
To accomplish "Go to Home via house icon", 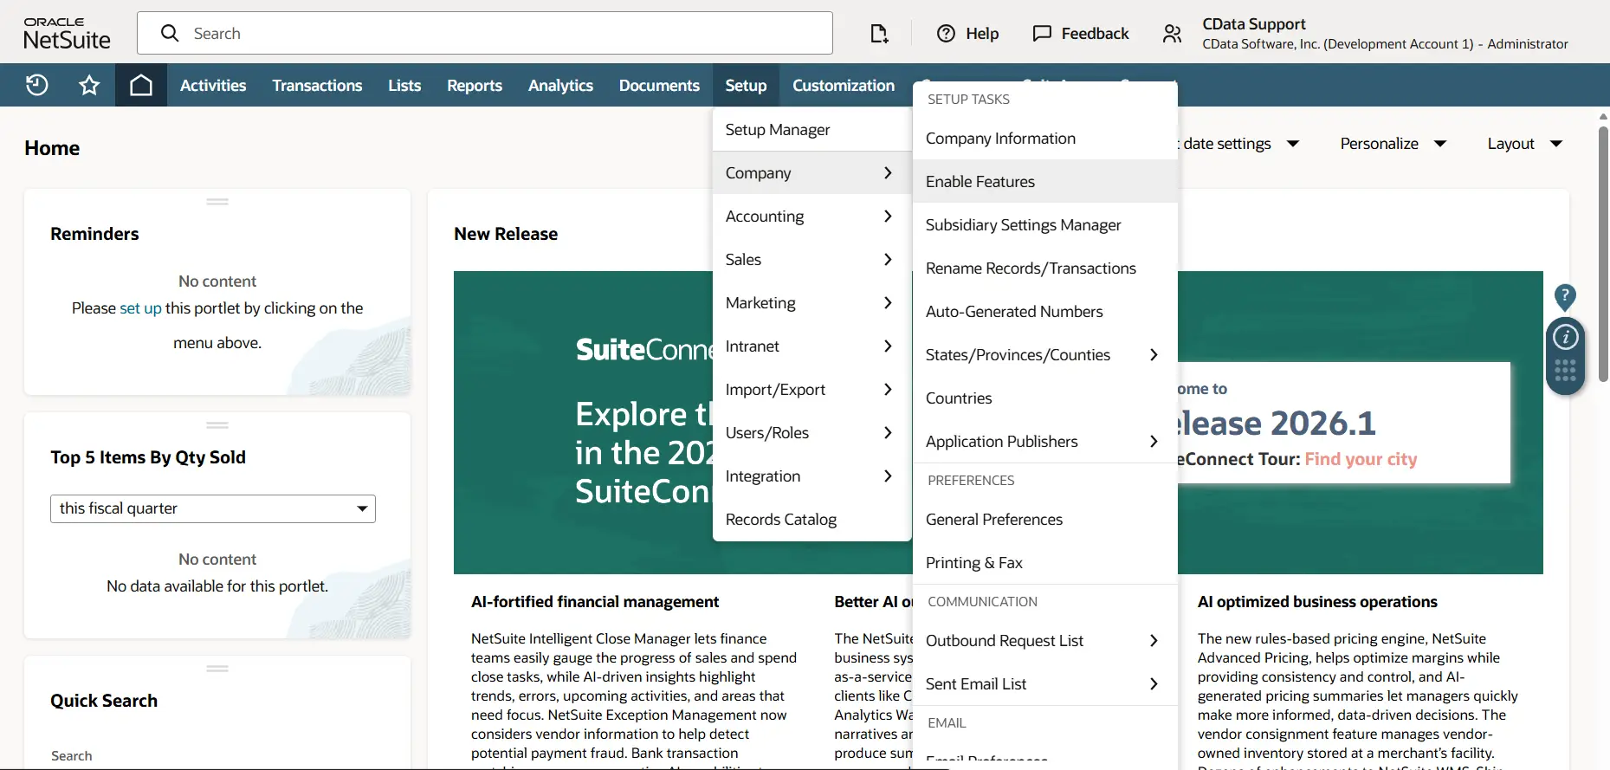I will tap(140, 85).
